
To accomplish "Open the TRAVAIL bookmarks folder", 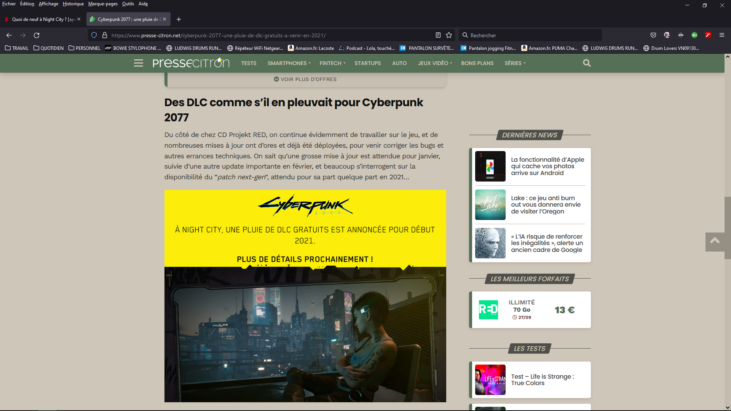I will tap(17, 48).
